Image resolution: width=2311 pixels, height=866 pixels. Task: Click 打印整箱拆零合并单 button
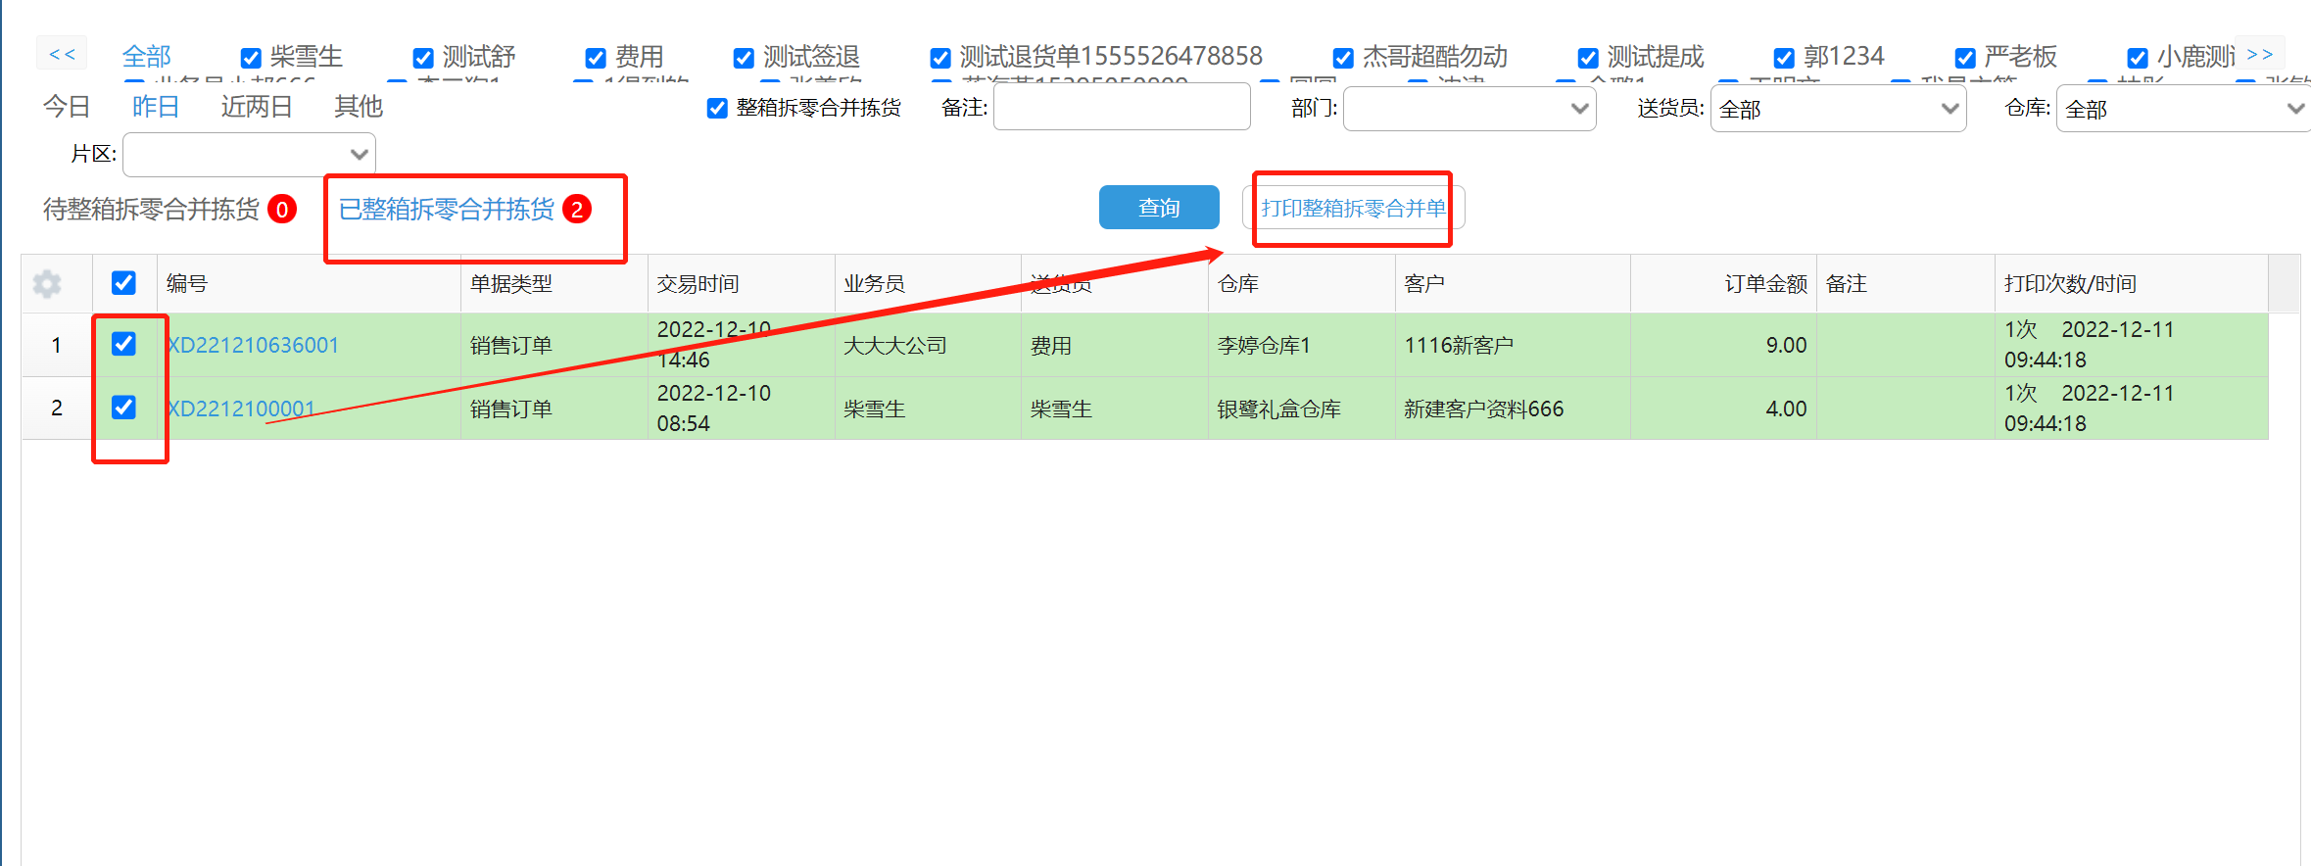pyautogui.click(x=1353, y=208)
